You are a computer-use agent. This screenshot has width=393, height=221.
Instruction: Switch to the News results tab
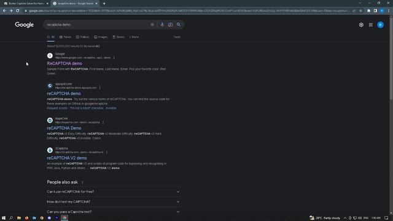point(65,37)
